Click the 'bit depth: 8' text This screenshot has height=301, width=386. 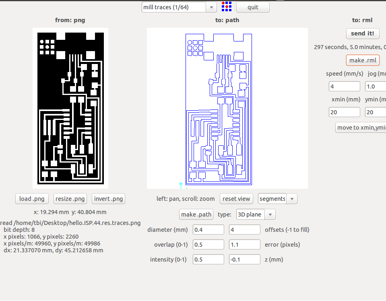click(x=19, y=230)
